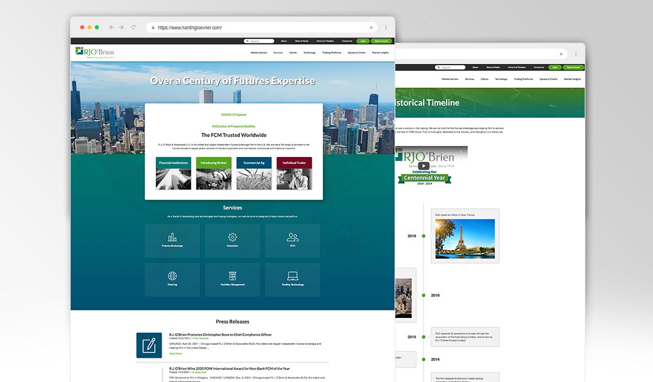
Task: Bookmark star in back browser window
Action: [561, 53]
